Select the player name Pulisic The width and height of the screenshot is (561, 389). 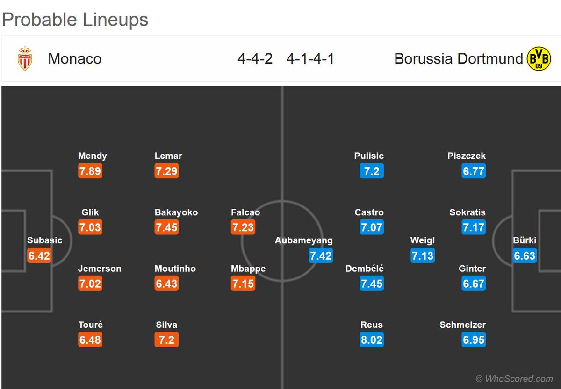click(x=369, y=156)
